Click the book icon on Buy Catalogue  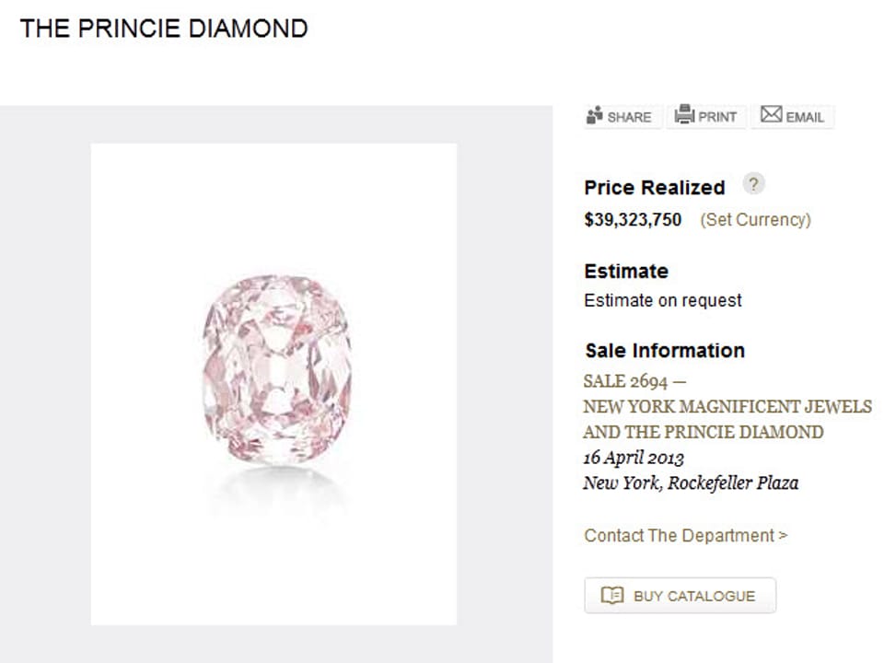pos(612,596)
